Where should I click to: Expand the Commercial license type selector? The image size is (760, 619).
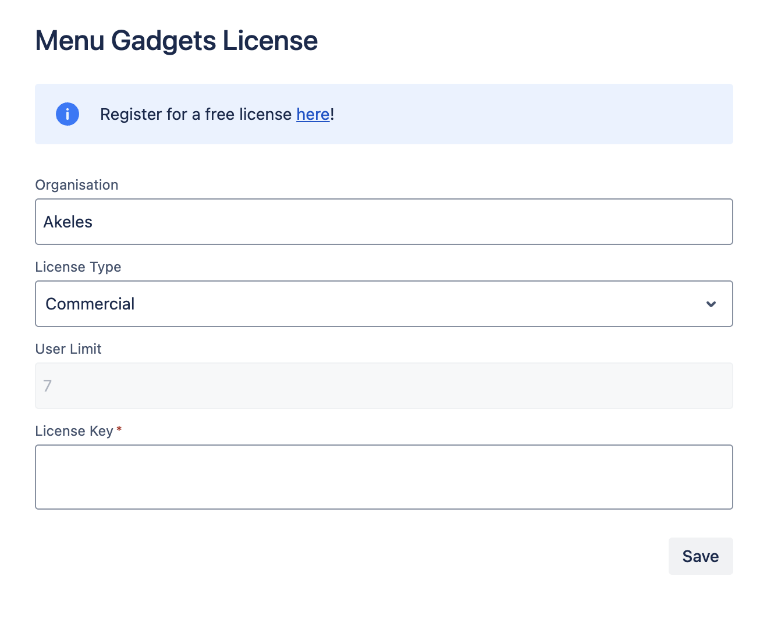coord(384,304)
